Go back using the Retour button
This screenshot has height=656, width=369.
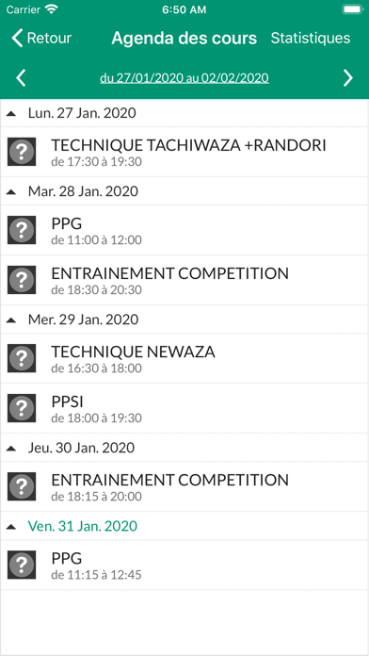[41, 38]
